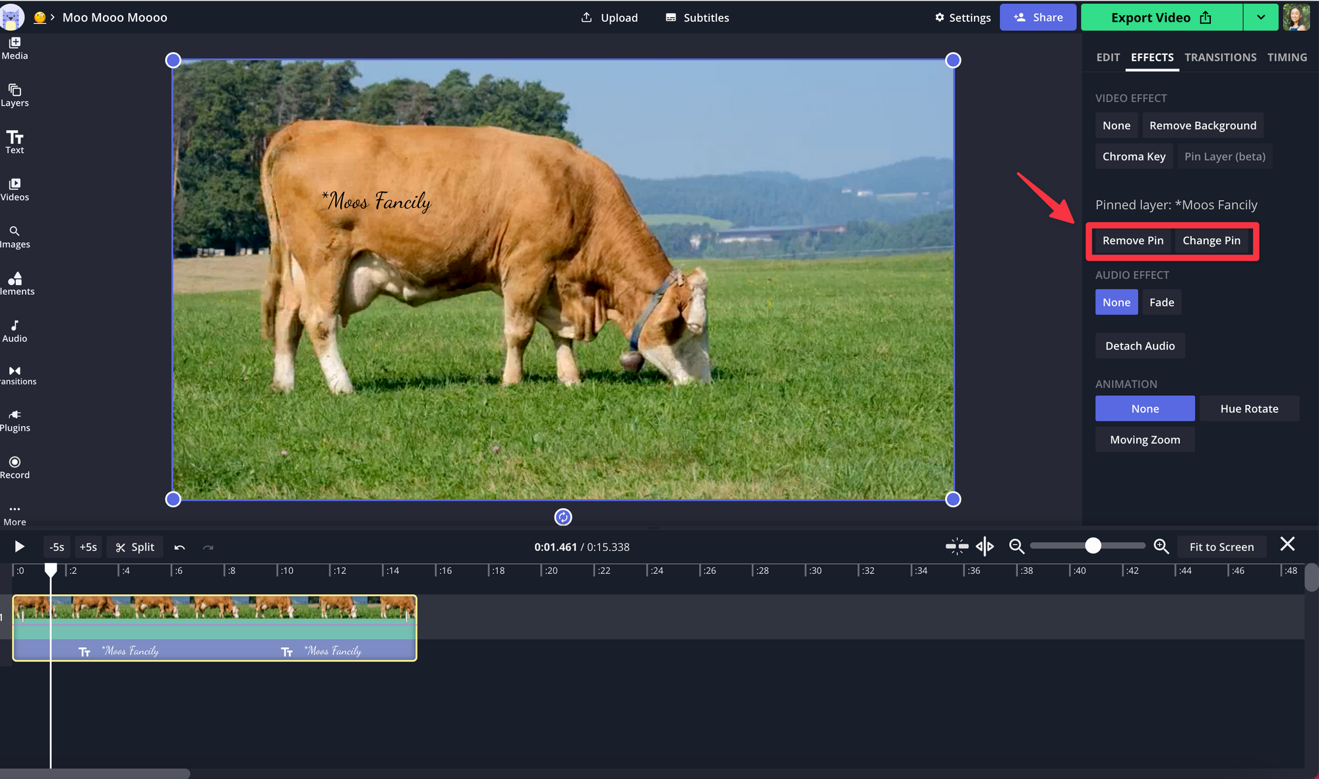1319x779 pixels.
Task: Expand project folder breadcrumb chevron
Action: tap(52, 17)
